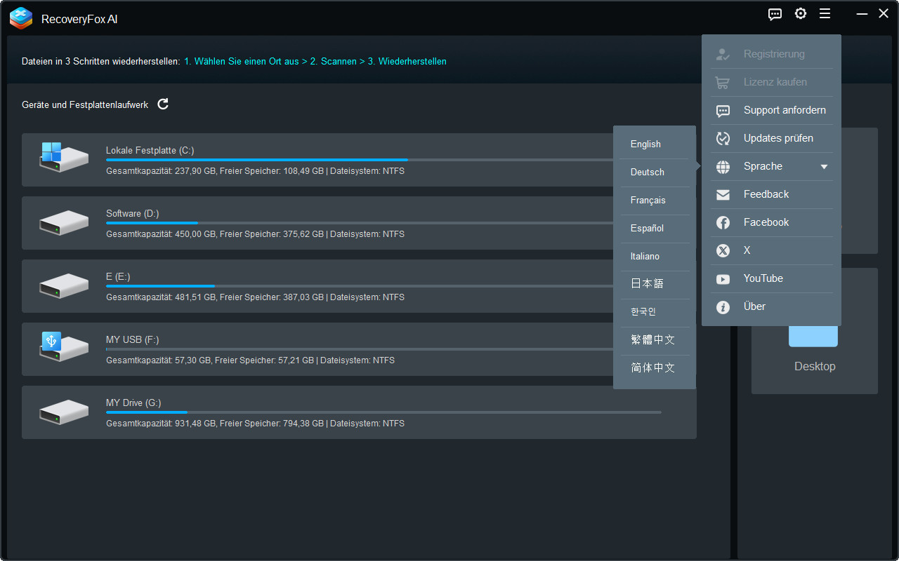
Task: Open YouTube from the menu
Action: (x=771, y=278)
